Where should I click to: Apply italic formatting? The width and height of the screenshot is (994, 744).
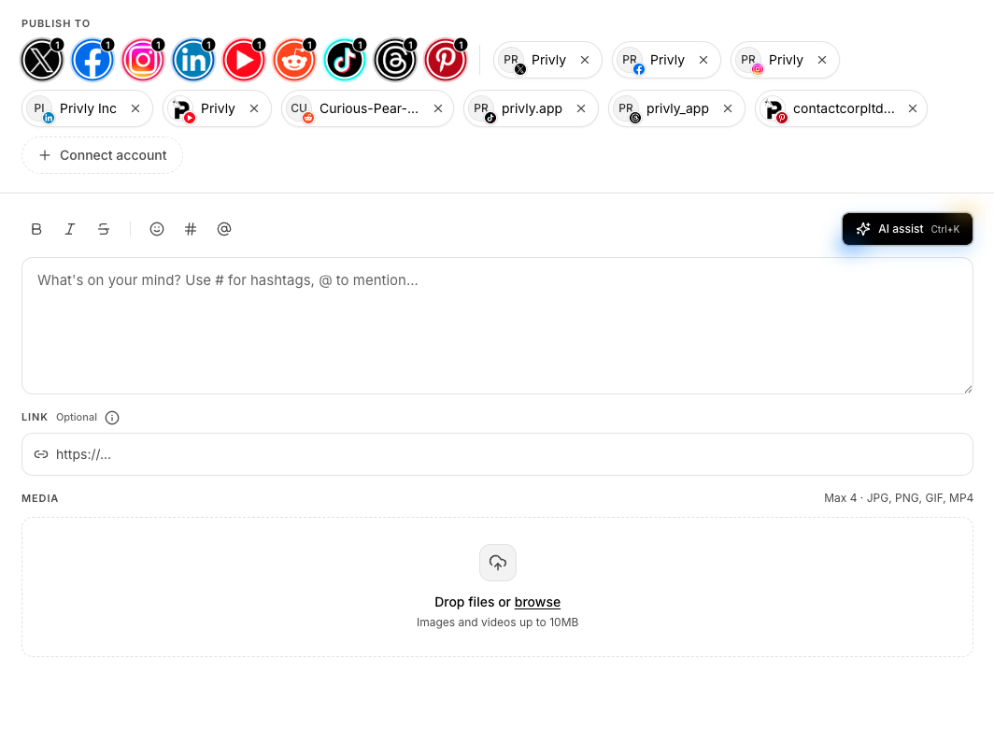[70, 229]
